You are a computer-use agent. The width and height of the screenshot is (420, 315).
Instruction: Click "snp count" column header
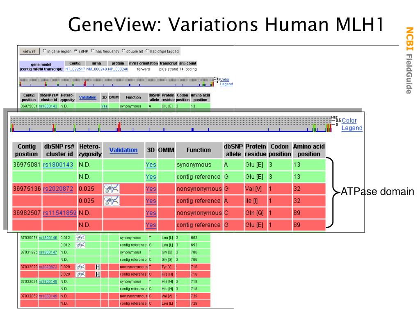coord(188,63)
